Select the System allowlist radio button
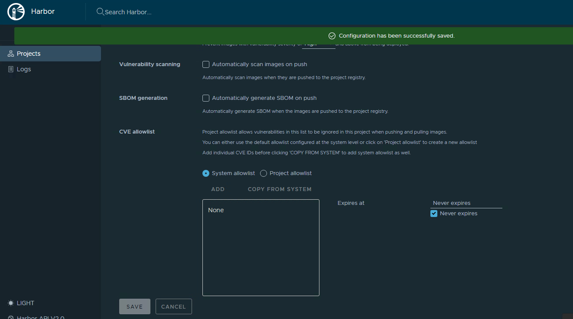 tap(206, 173)
